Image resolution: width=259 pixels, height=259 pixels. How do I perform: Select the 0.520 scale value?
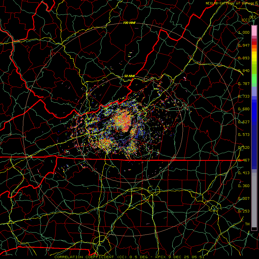tap(244, 148)
